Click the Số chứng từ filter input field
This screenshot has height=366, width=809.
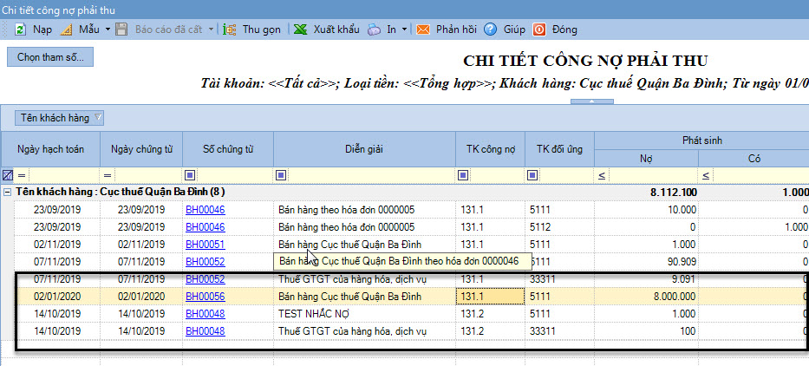pyautogui.click(x=234, y=175)
